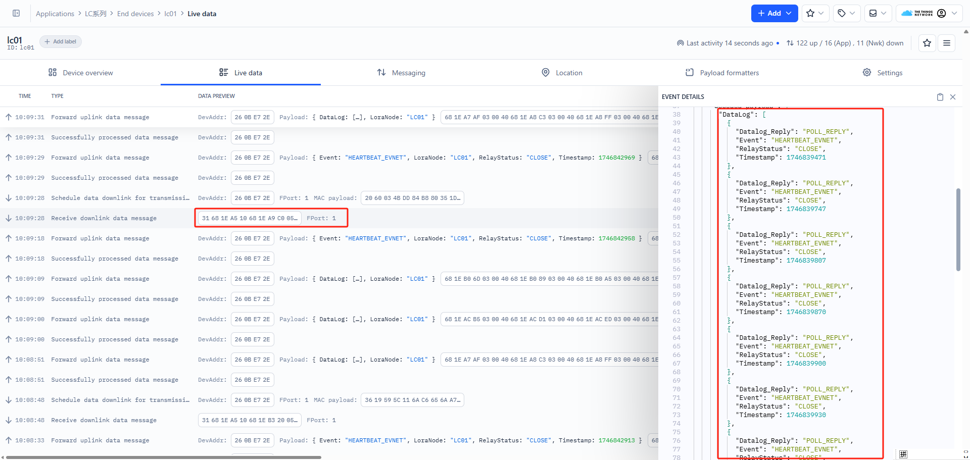
Task: Open the 10:09:31 Successfully processed data message
Action: 329,137
